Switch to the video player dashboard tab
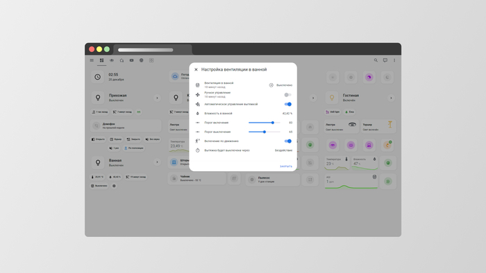Screen dimensions: 486x273 coord(131,60)
